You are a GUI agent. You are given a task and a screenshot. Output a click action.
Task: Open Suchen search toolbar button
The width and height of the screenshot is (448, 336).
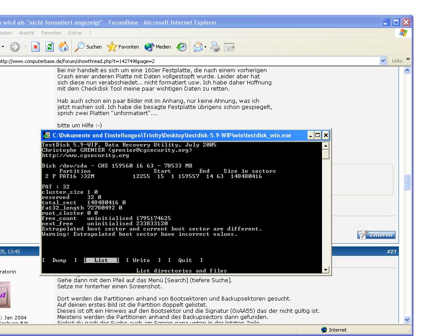point(88,47)
